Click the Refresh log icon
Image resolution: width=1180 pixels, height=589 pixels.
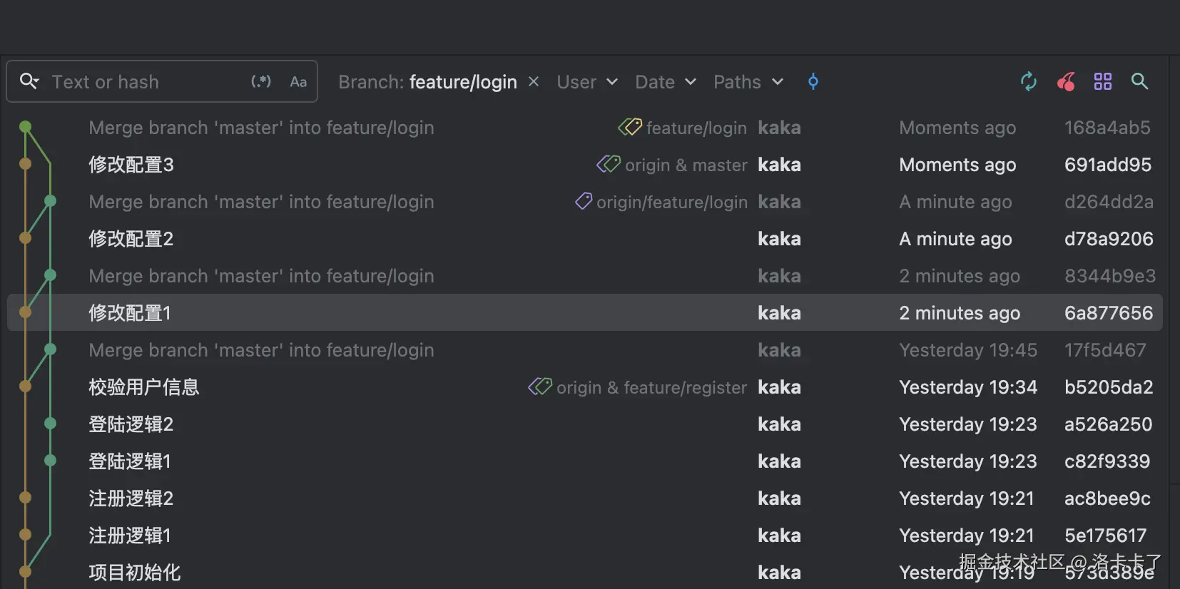pyautogui.click(x=1028, y=81)
